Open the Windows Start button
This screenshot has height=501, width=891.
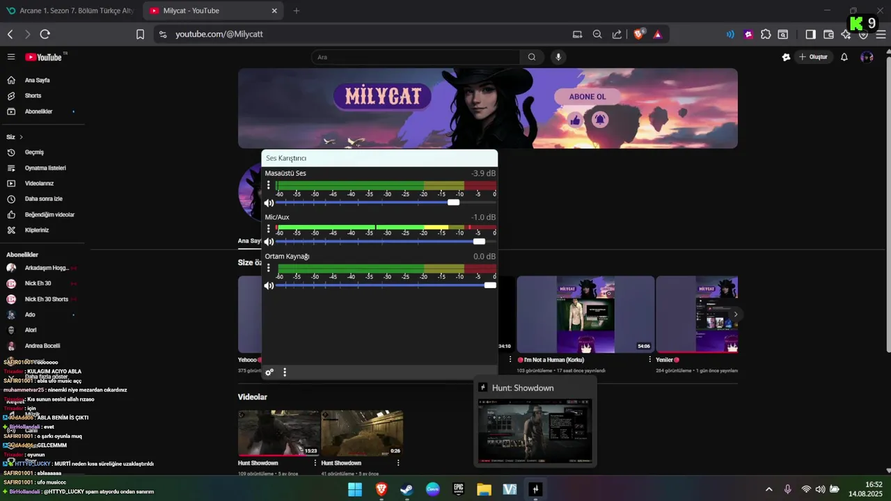pos(355,489)
